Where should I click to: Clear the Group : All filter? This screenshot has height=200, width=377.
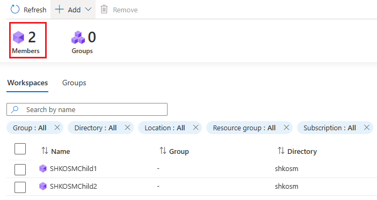click(x=57, y=128)
